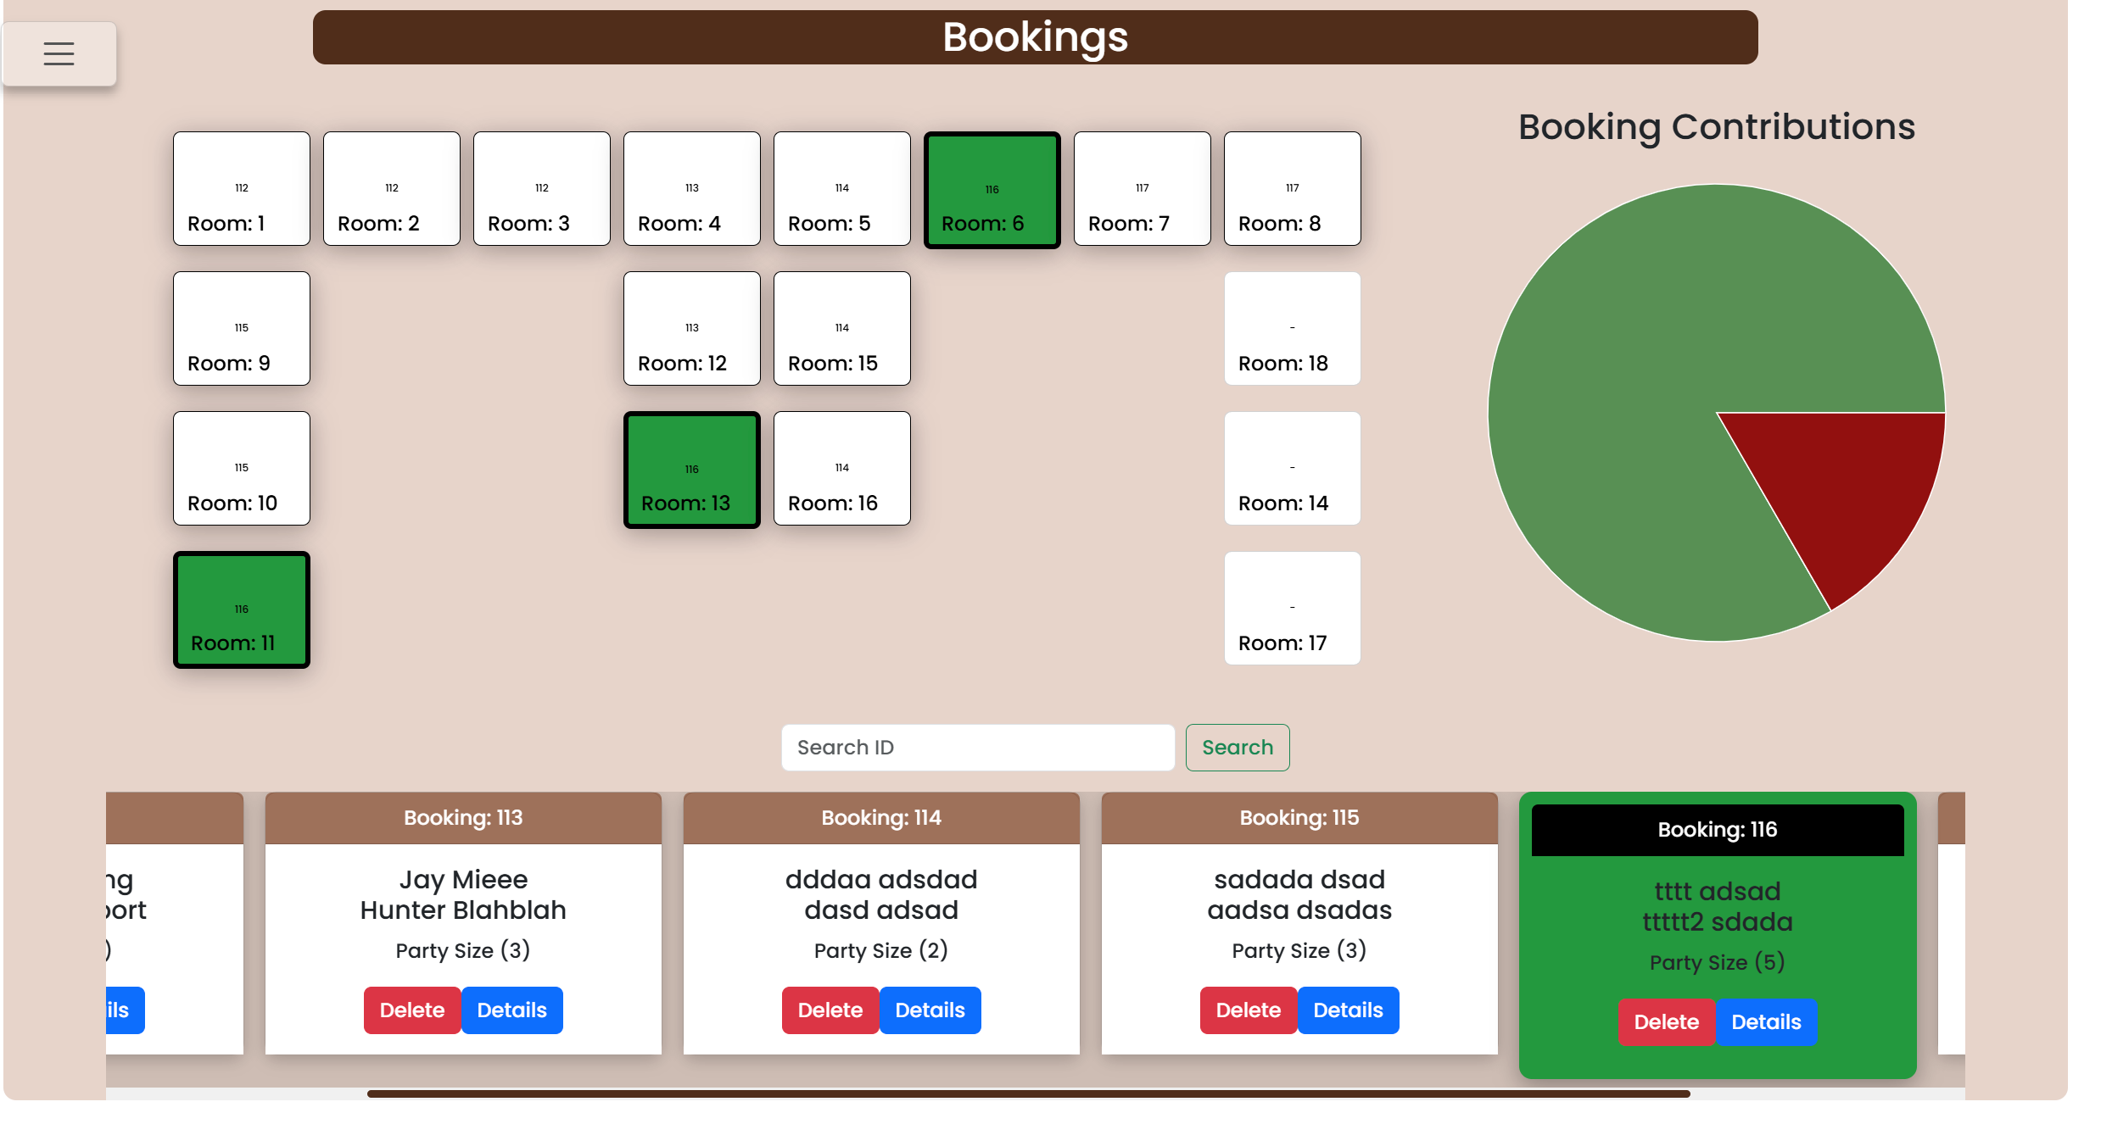Delete Booking 115

pos(1248,1010)
